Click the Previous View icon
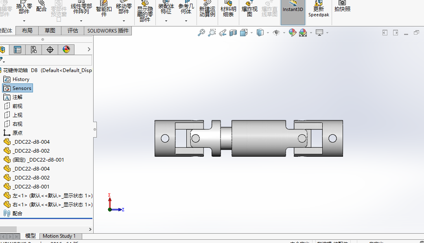 tap(223, 33)
